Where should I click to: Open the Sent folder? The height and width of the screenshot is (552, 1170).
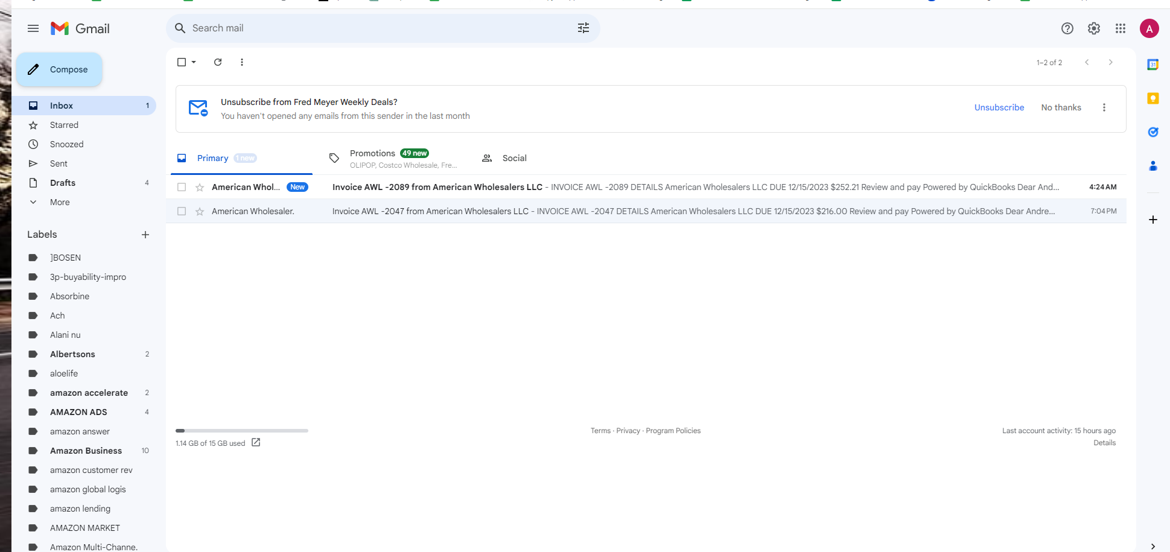pos(84,163)
